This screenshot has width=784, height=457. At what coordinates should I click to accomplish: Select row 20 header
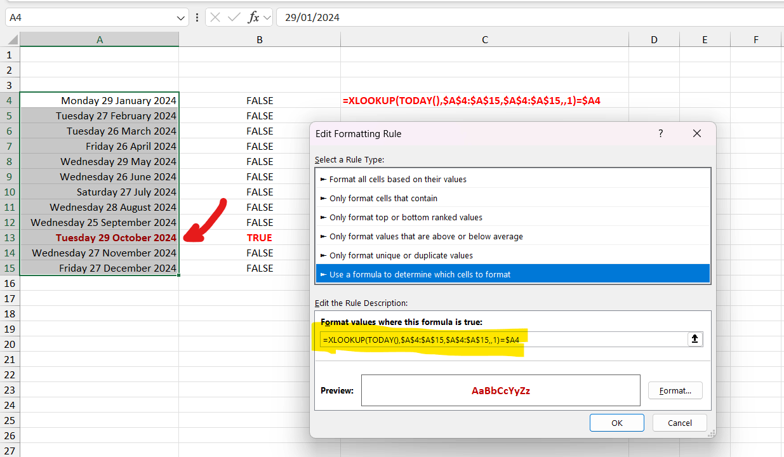10,344
